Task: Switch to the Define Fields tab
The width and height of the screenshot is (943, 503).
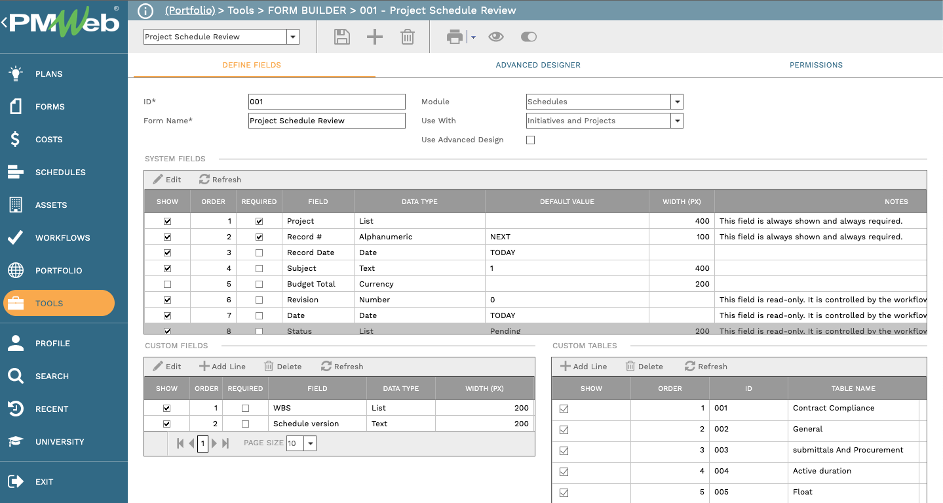Action: (x=252, y=65)
